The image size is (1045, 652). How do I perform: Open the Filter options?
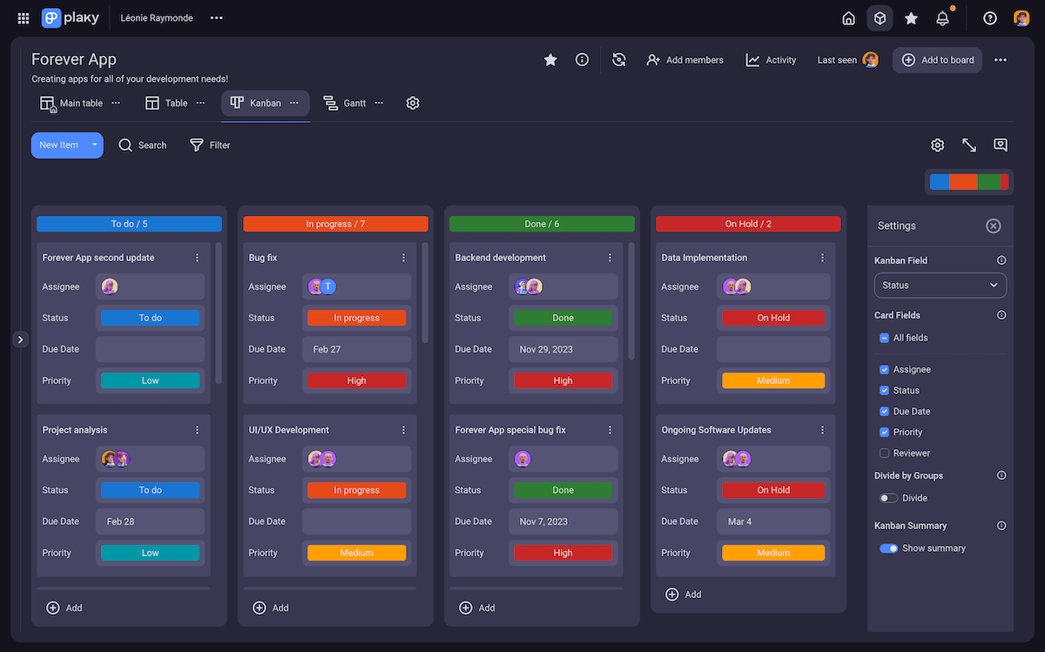click(x=209, y=145)
